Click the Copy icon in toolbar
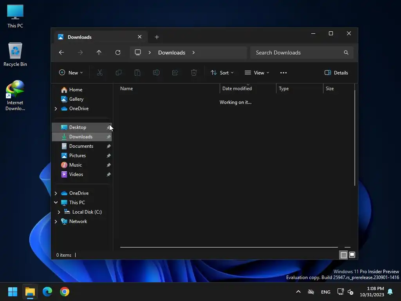 [119, 73]
